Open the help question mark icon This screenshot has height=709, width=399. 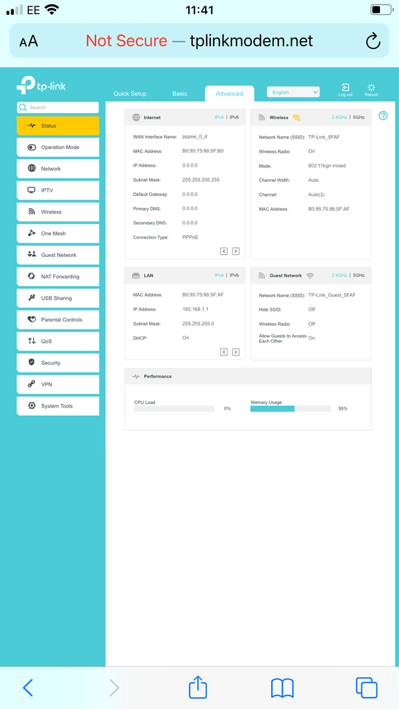pos(383,116)
